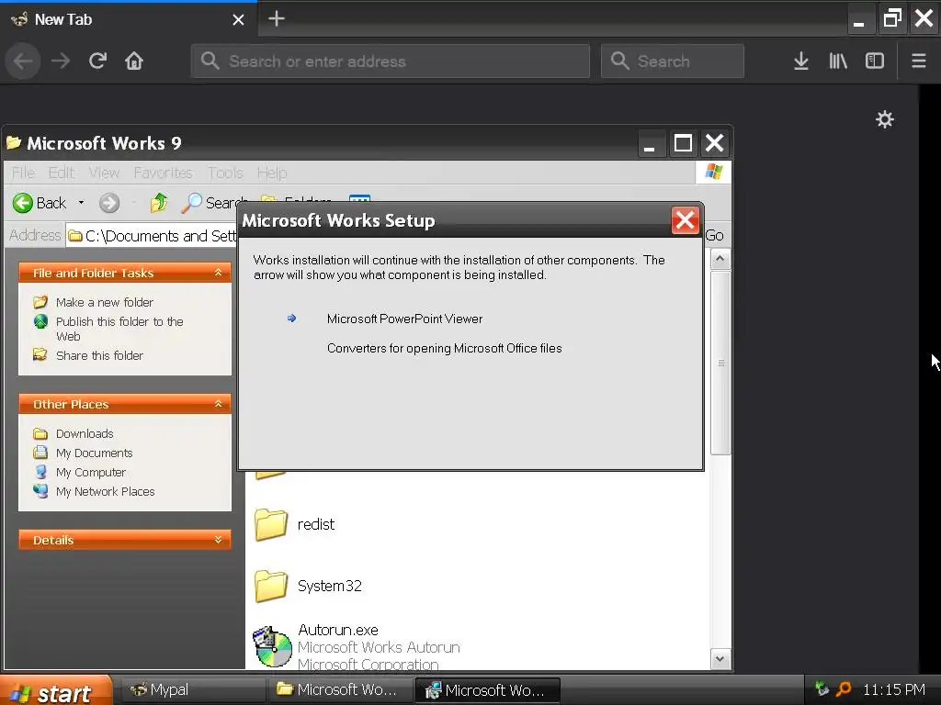The height and width of the screenshot is (705, 941).
Task: Switch to Microsoft Works folder taskbar button
Action: [340, 690]
